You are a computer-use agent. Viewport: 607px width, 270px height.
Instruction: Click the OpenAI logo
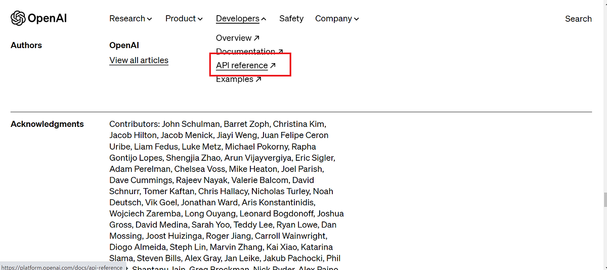(38, 19)
